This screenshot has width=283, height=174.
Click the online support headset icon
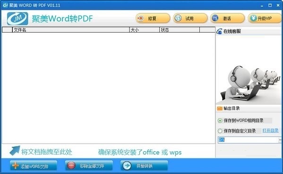coord(219,31)
